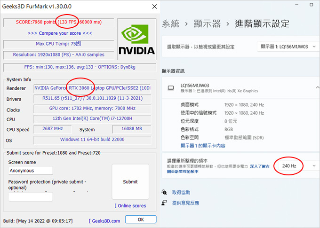This screenshot has width=320, height=228.
Task: Click the 2687 MHz CPU speed field
Action: coord(53,129)
